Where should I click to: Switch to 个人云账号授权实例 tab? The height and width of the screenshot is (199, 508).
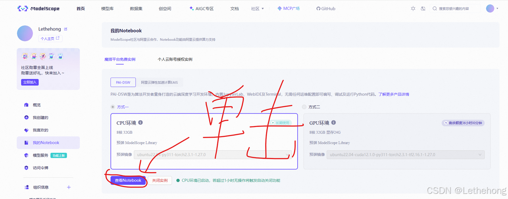[175, 59]
